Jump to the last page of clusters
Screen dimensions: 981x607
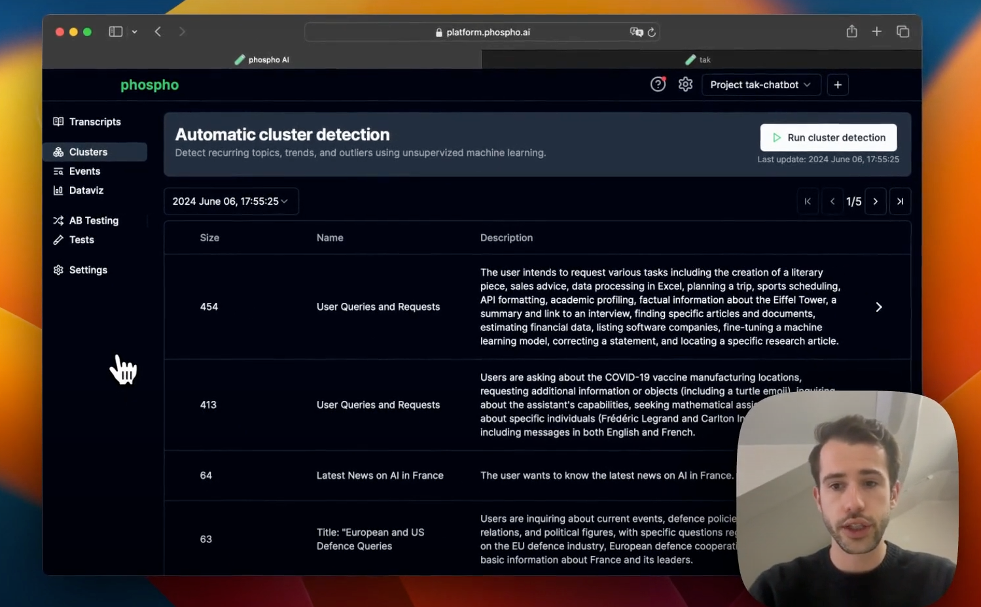(x=900, y=201)
